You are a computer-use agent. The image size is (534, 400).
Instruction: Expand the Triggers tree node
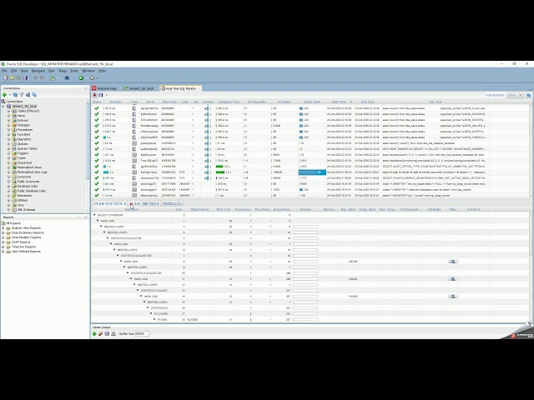[8, 153]
